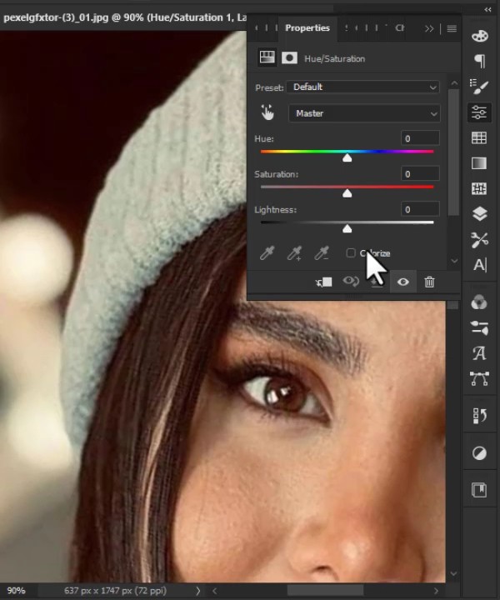500x600 pixels.
Task: Click Properties panel scroll down arrow
Action: [454, 261]
